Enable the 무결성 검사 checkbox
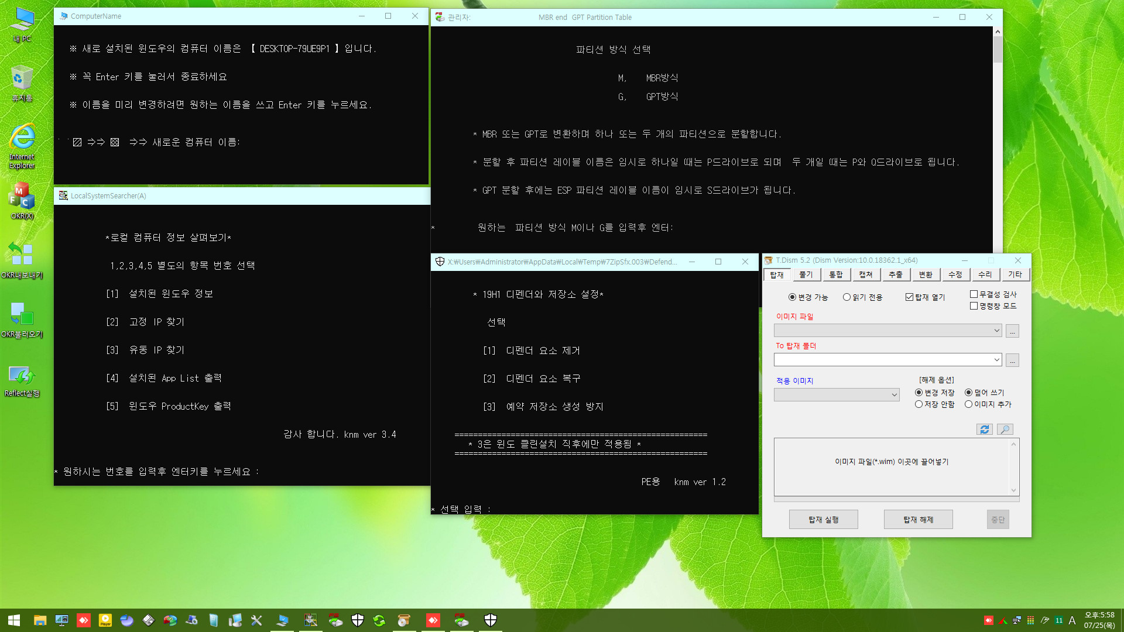1124x632 pixels. tap(993, 294)
